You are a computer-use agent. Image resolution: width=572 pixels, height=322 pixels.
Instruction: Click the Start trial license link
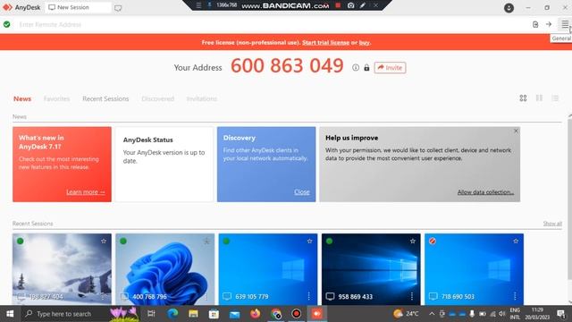pos(325,42)
